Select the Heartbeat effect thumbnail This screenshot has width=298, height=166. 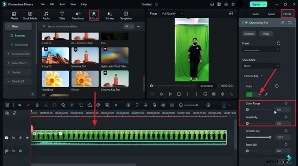click(55, 79)
